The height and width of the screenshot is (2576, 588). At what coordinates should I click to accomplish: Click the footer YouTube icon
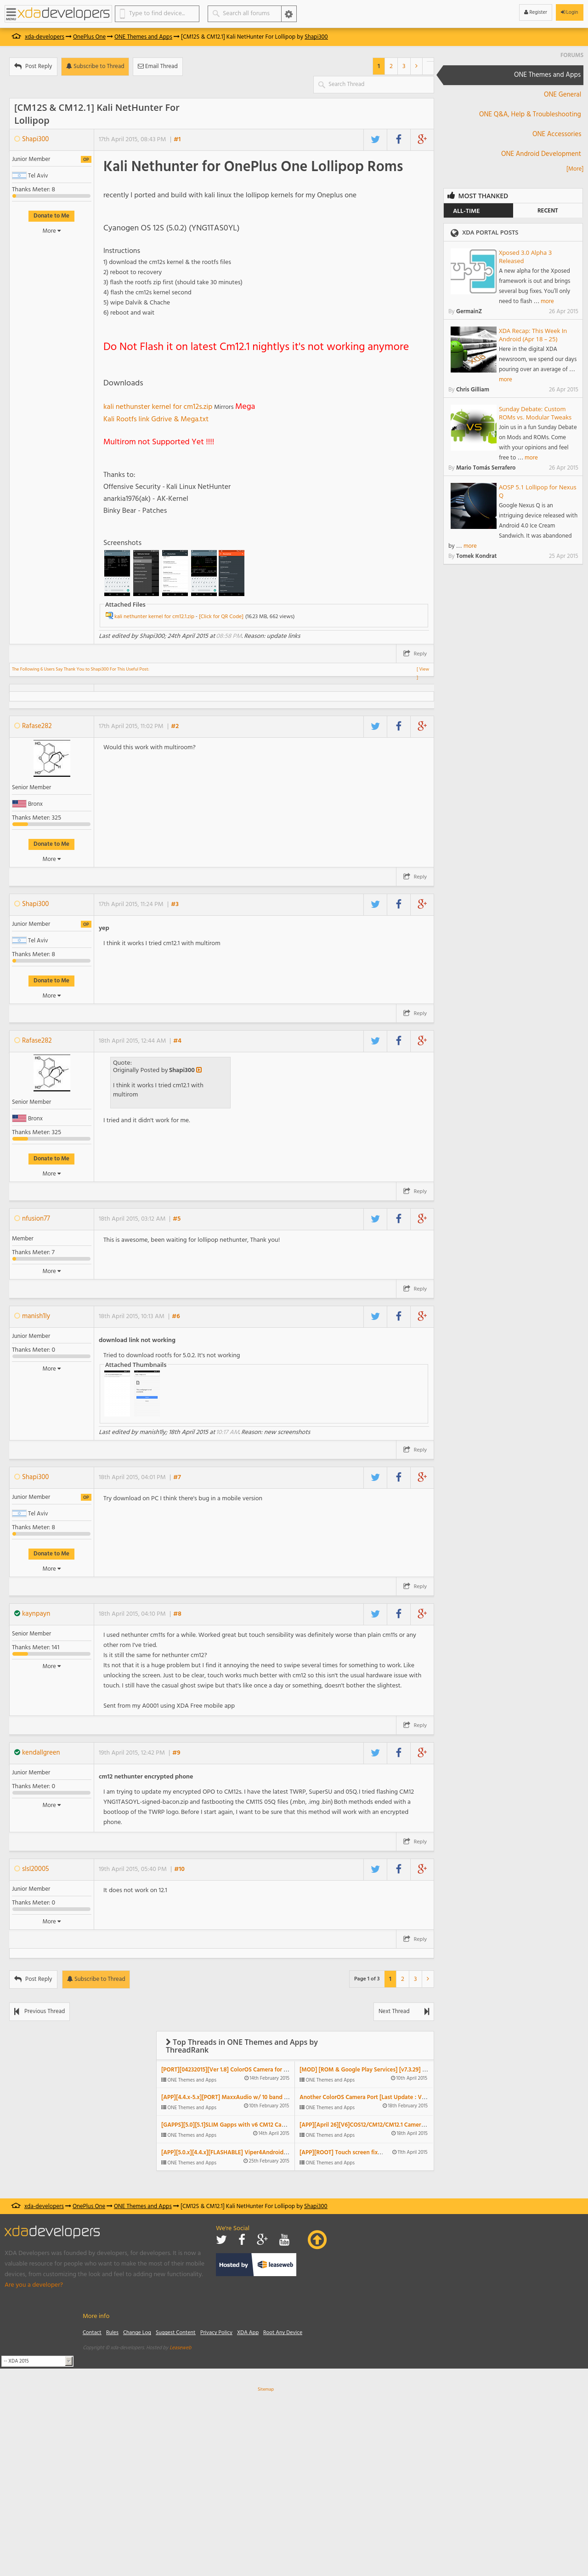(x=284, y=2239)
